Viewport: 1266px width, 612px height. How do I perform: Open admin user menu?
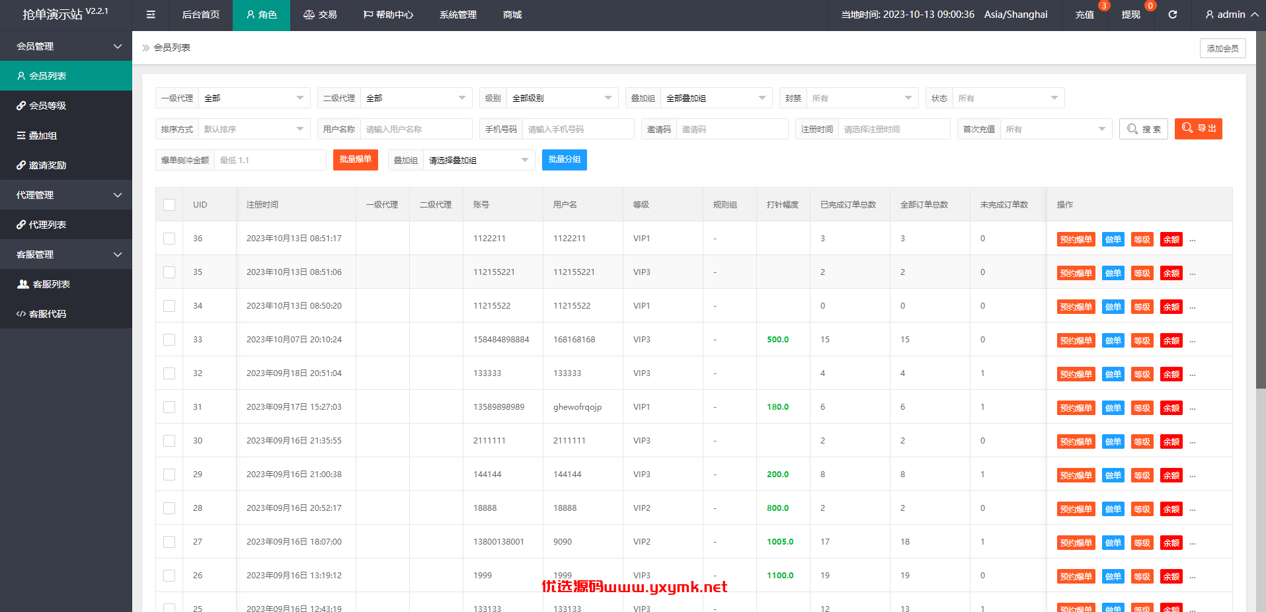[x=1232, y=15]
